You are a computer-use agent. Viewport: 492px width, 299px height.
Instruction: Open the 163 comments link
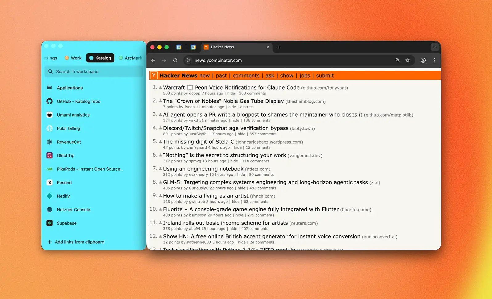coord(252,94)
